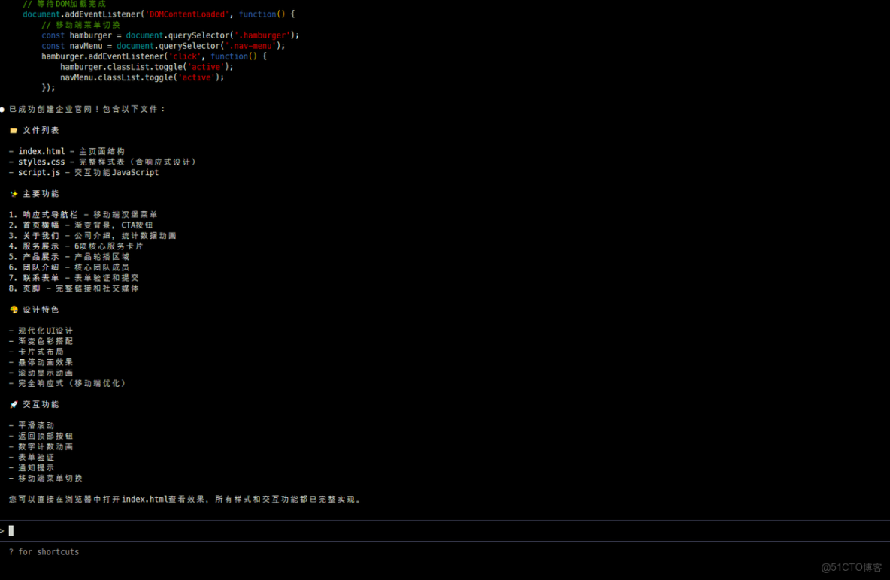Click the '? for shortcuts' hint

point(44,552)
